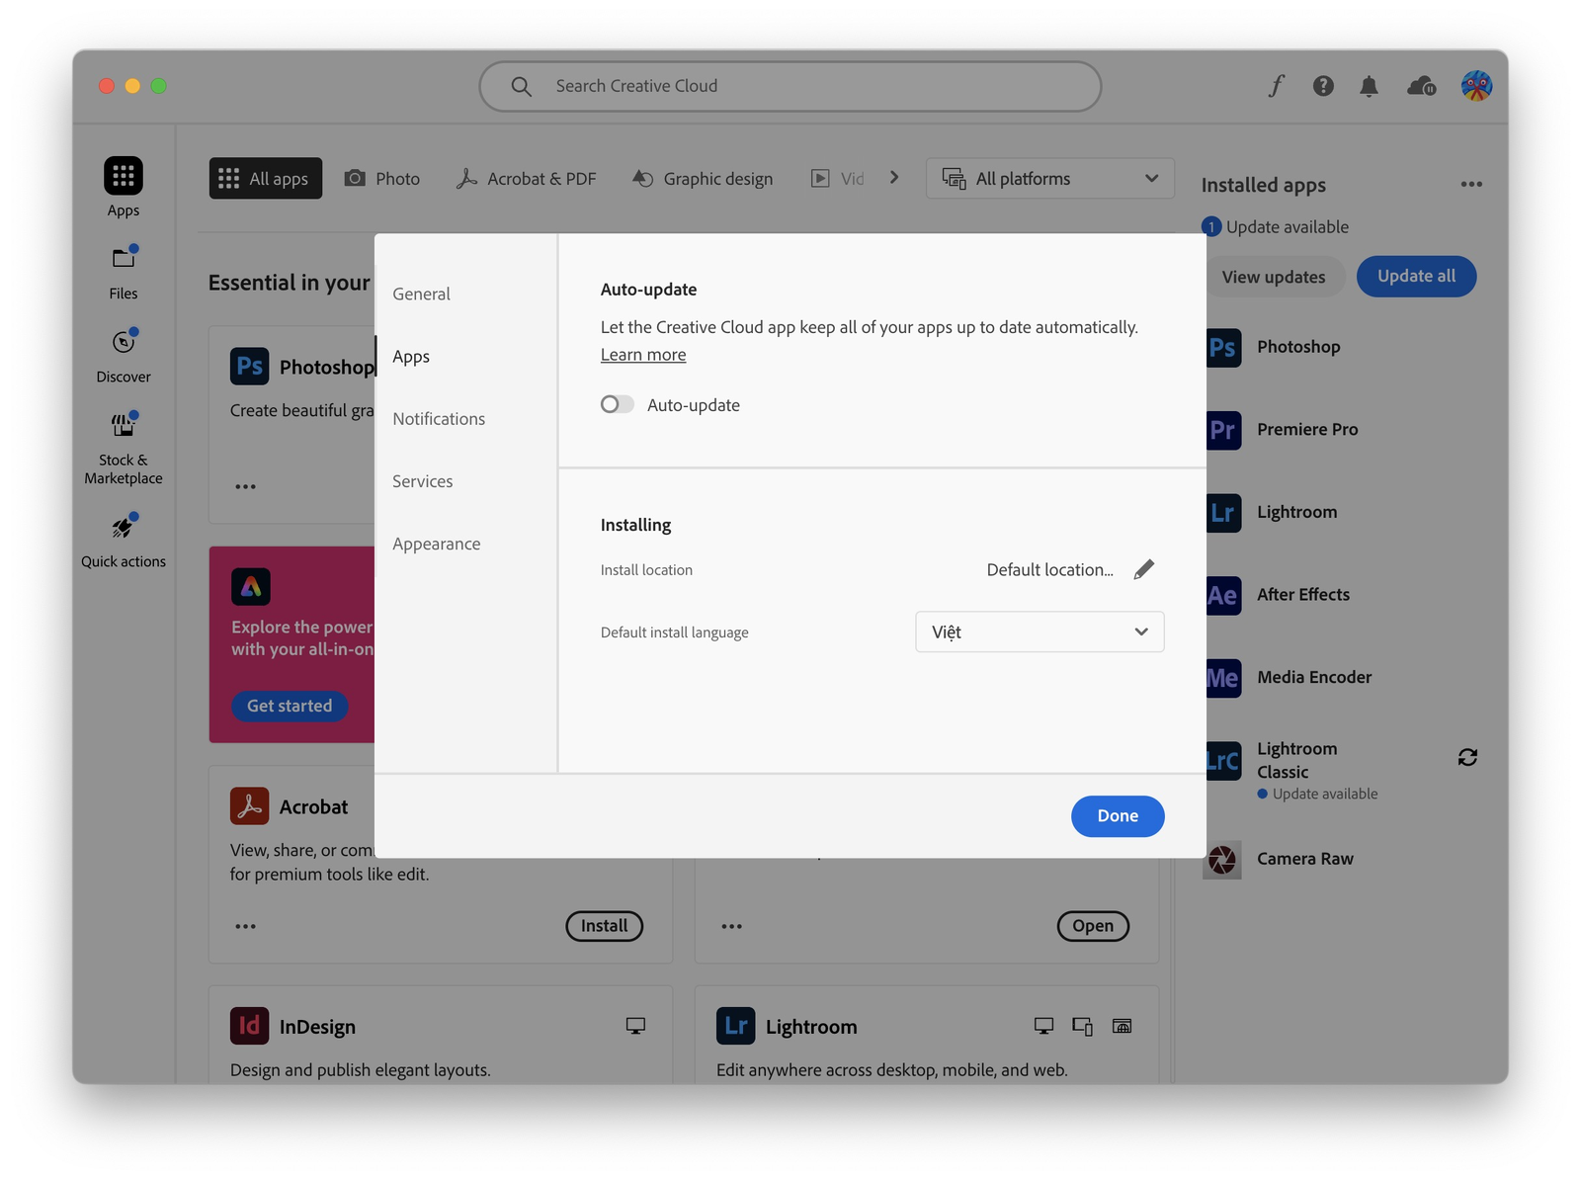Open Stock & Marketplace in the sidebar
The height and width of the screenshot is (1180, 1581).
tap(124, 448)
